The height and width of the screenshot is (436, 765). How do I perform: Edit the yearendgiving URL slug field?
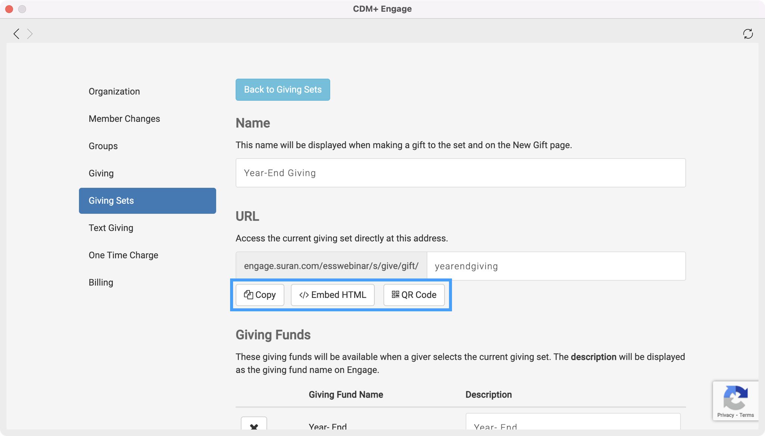[x=556, y=266]
